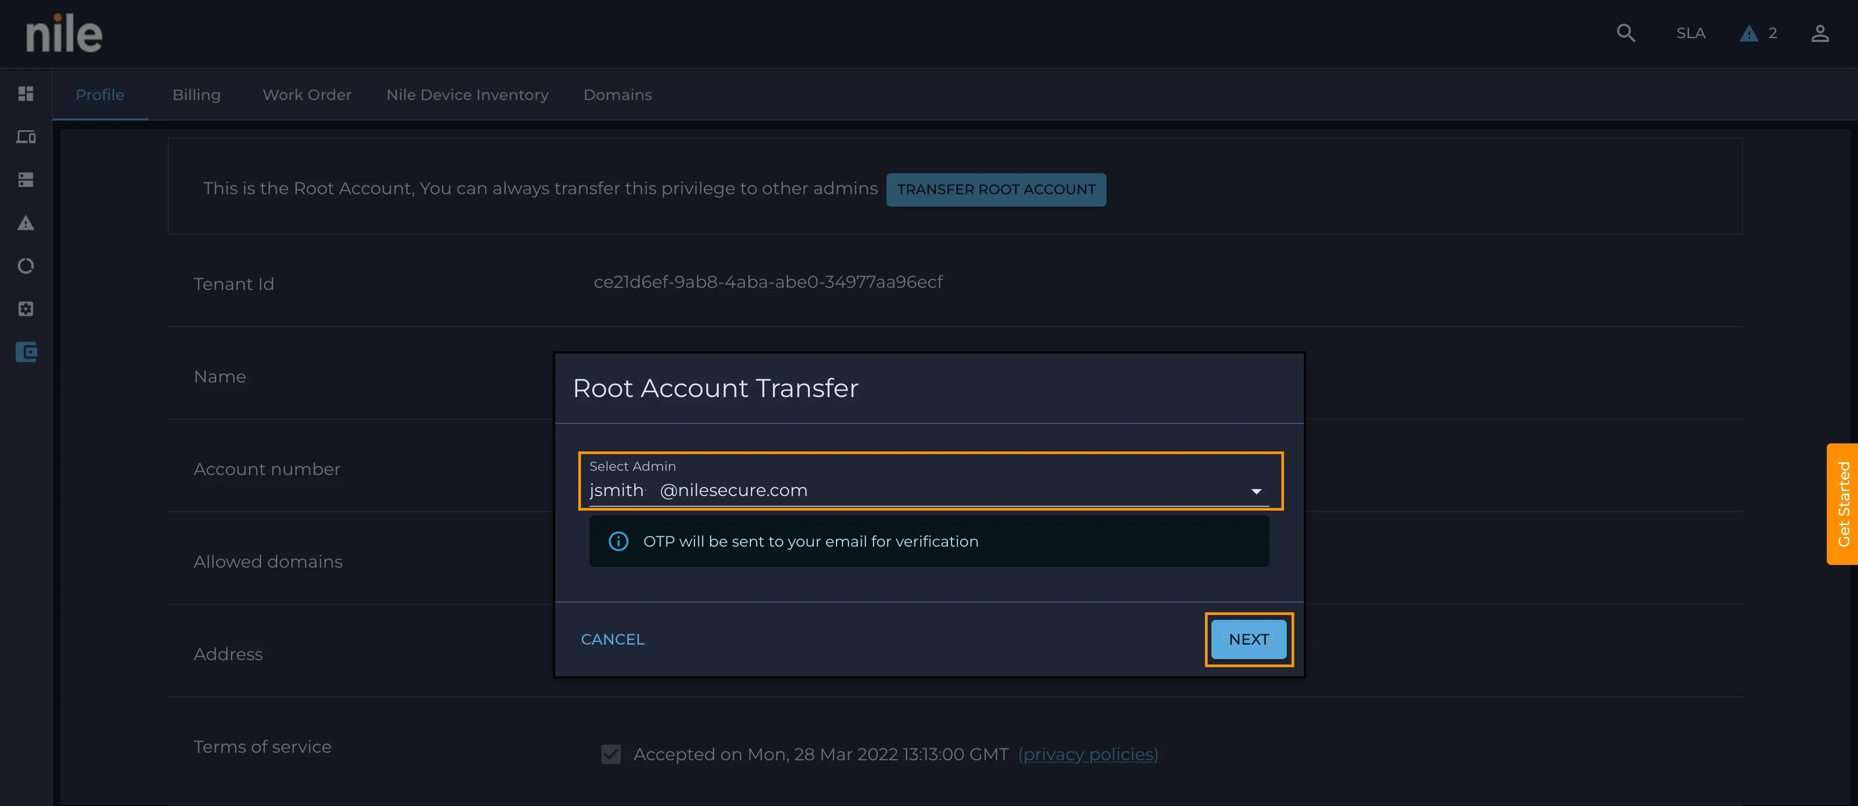Open the Select Admin email field
1858x806 pixels.
tap(930, 482)
